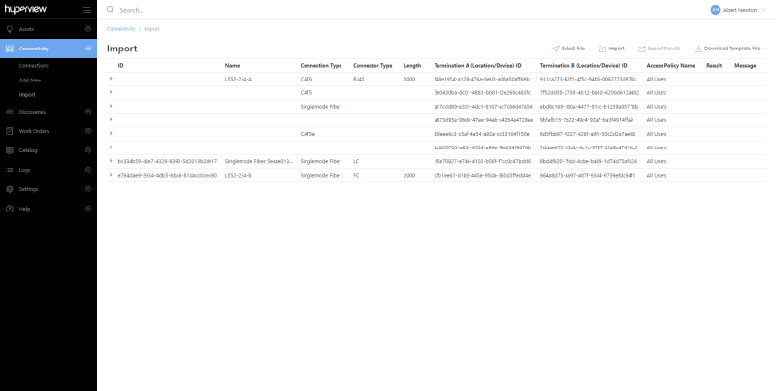Click the hamburger menu icon beside the Hyperview logo

pos(87,10)
